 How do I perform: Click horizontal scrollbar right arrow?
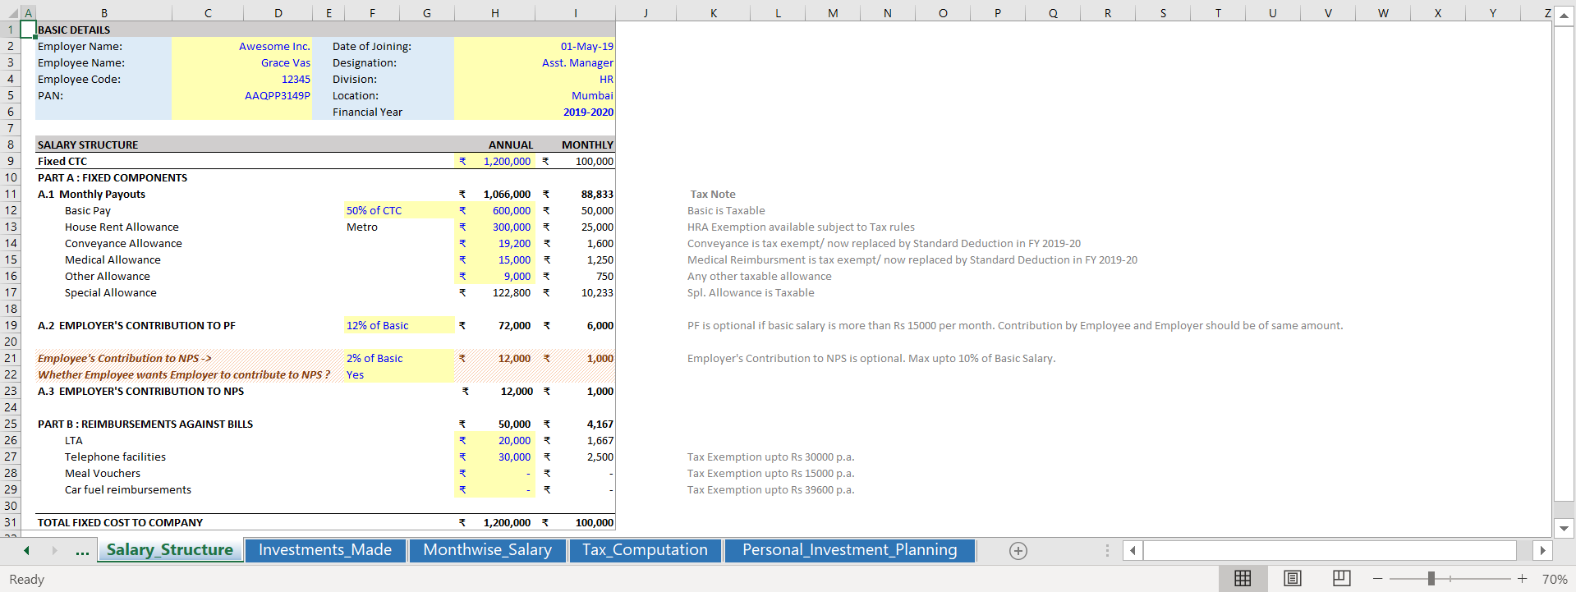pos(1542,550)
